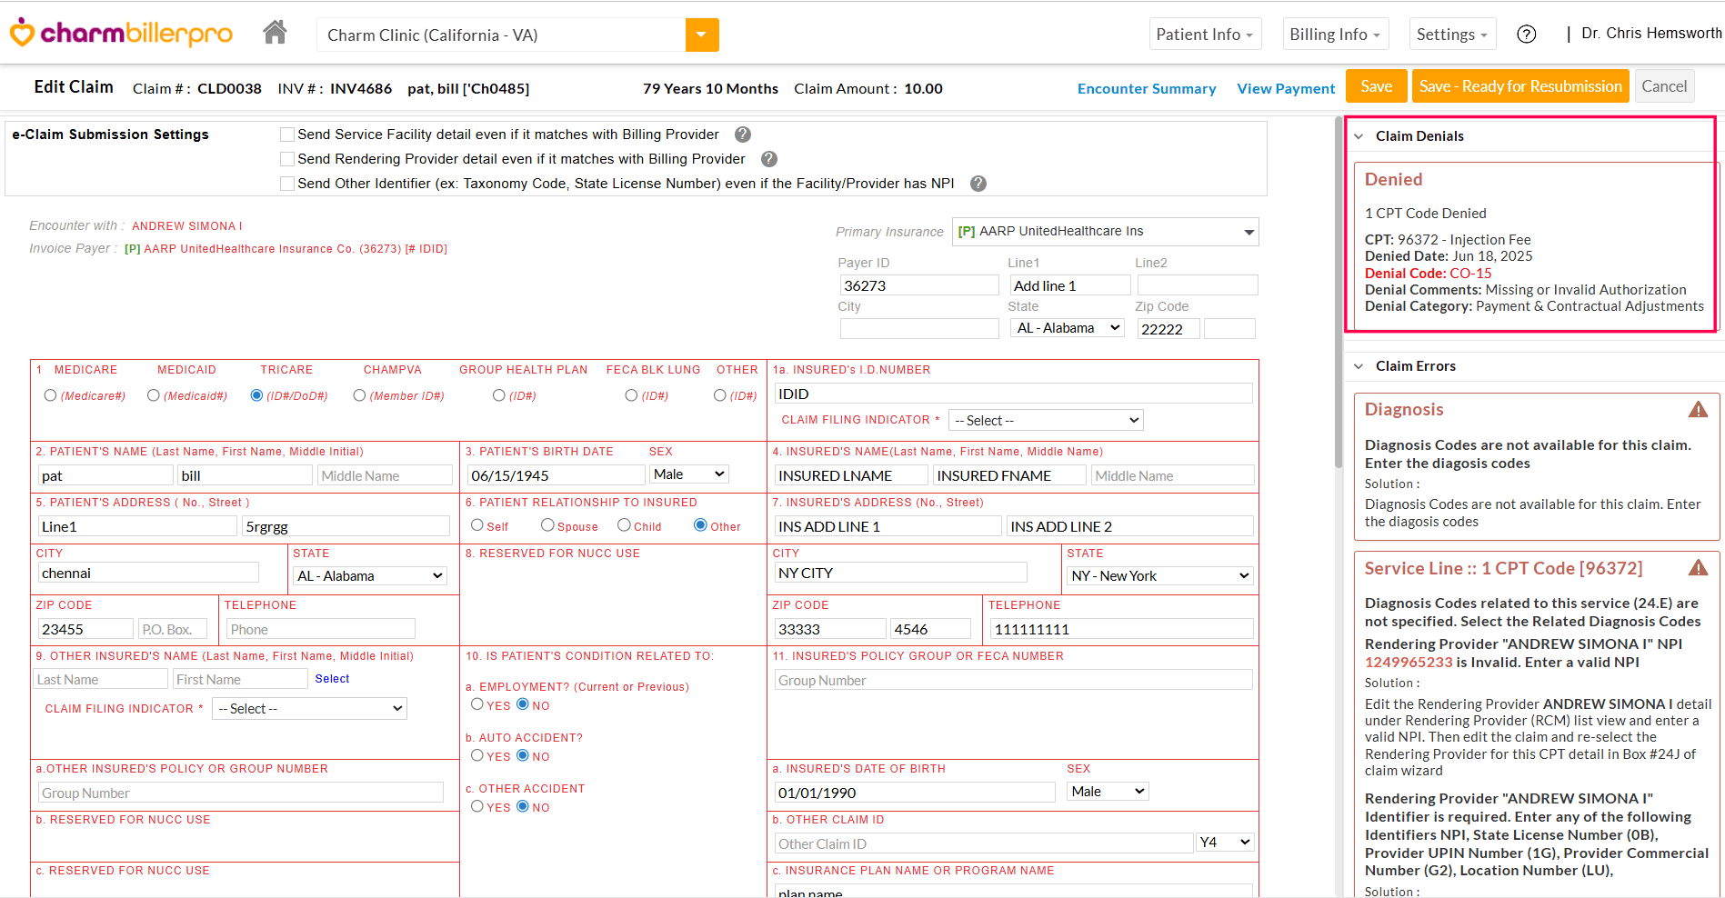Viewport: 1725px width, 898px height.
Task: Open the Primary Insurance dropdown
Action: tap(1105, 232)
